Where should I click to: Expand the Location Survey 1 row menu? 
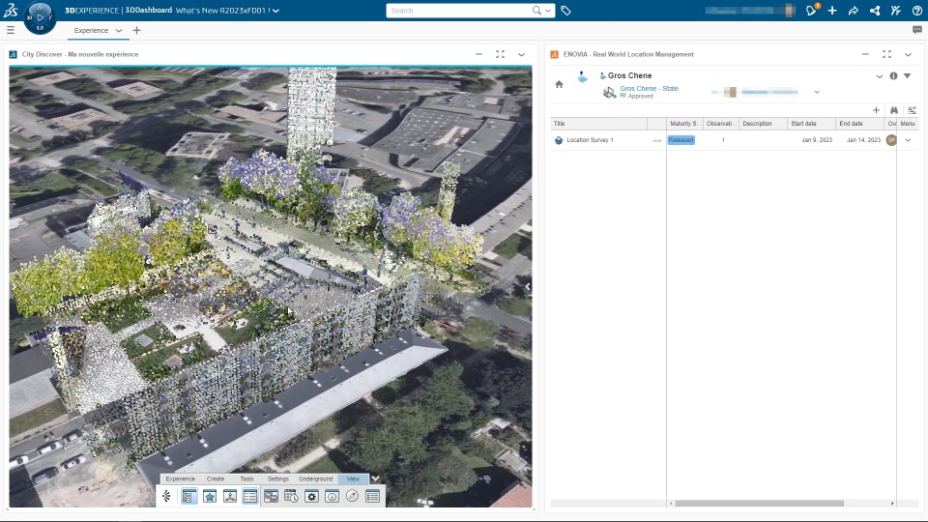[908, 140]
